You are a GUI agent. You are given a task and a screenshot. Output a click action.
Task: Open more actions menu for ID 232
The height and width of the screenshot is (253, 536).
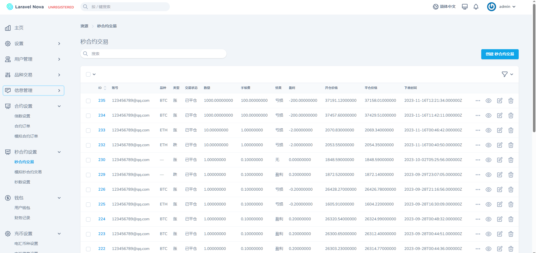[478, 145]
